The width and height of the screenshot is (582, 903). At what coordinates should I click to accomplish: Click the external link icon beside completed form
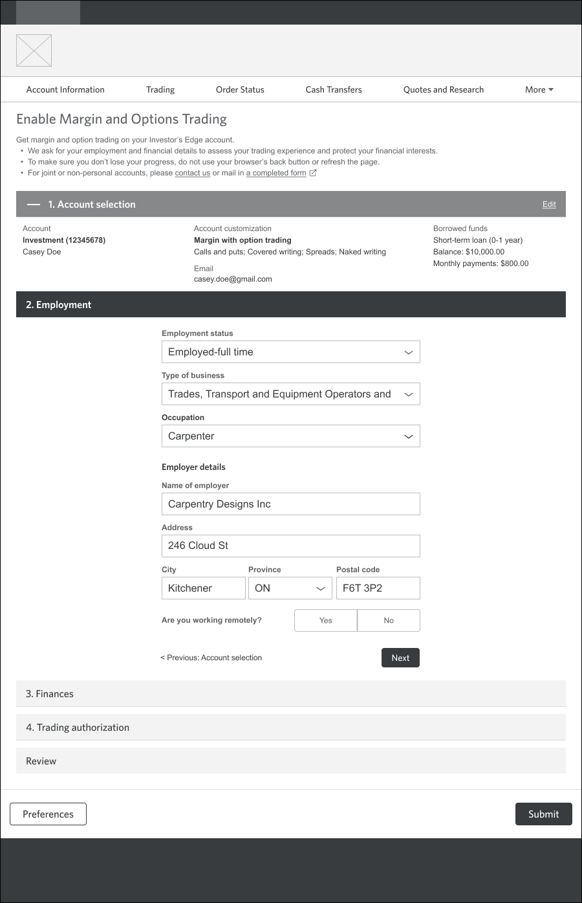point(313,173)
